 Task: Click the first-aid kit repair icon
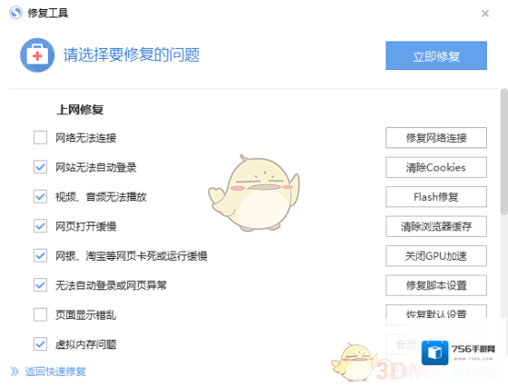(x=37, y=55)
